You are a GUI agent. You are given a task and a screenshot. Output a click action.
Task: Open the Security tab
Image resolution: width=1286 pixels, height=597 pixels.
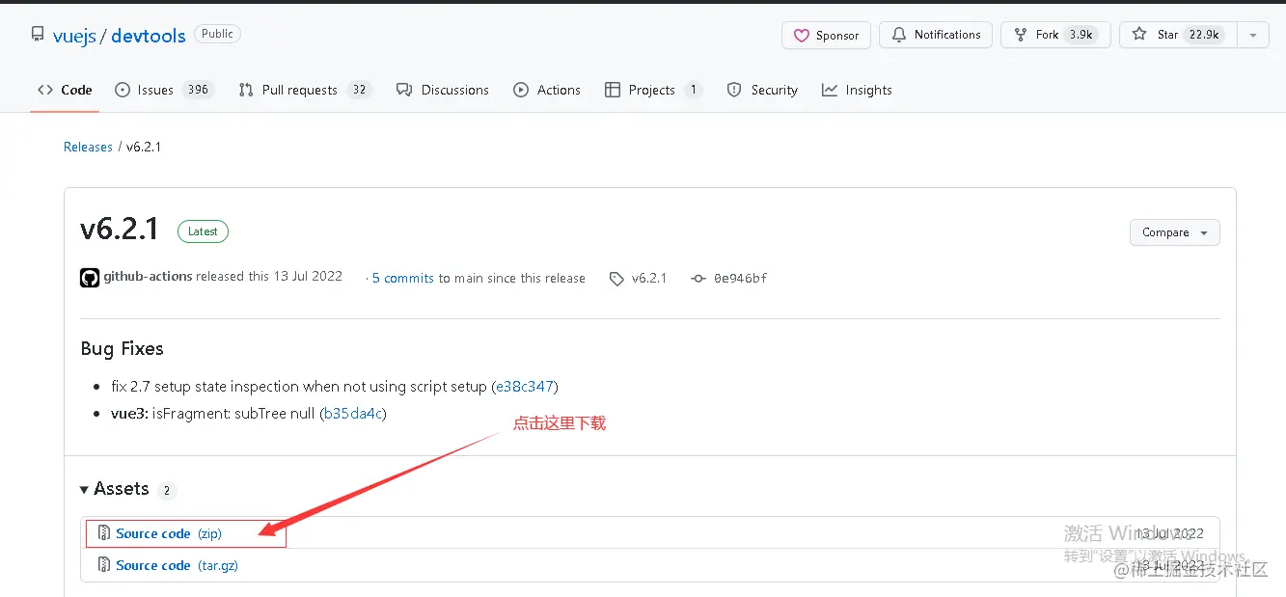pyautogui.click(x=762, y=90)
